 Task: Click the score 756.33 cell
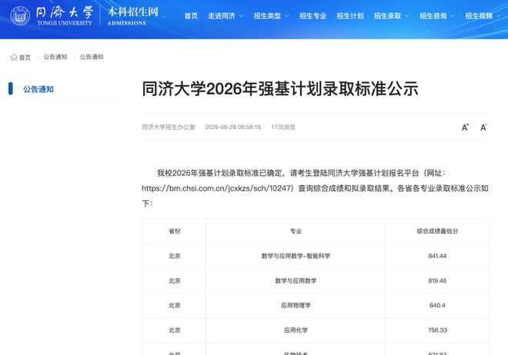click(437, 330)
